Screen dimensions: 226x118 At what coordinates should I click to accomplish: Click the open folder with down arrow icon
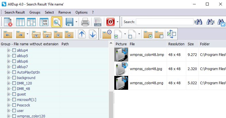point(47,34)
